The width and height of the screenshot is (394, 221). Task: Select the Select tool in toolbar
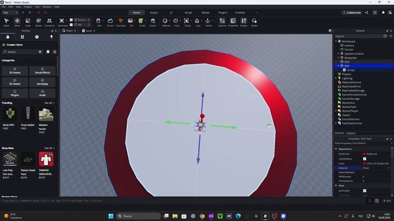[x=7, y=22]
